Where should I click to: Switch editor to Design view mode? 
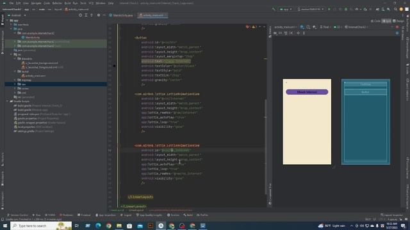pyautogui.click(x=398, y=21)
